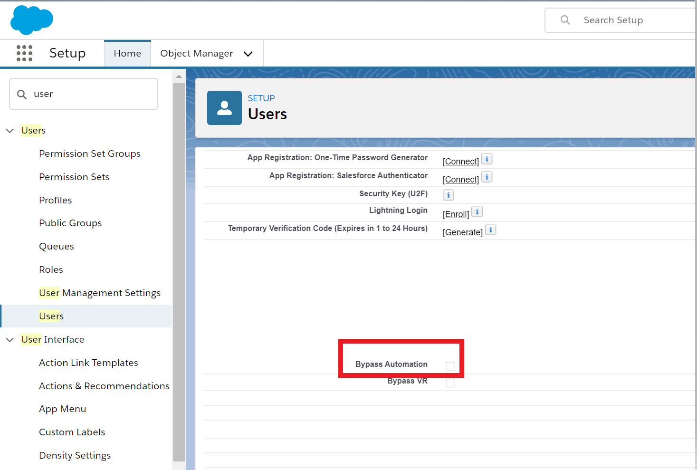Click the Salesforce cloud logo
This screenshot has height=470, width=697.
tap(31, 20)
